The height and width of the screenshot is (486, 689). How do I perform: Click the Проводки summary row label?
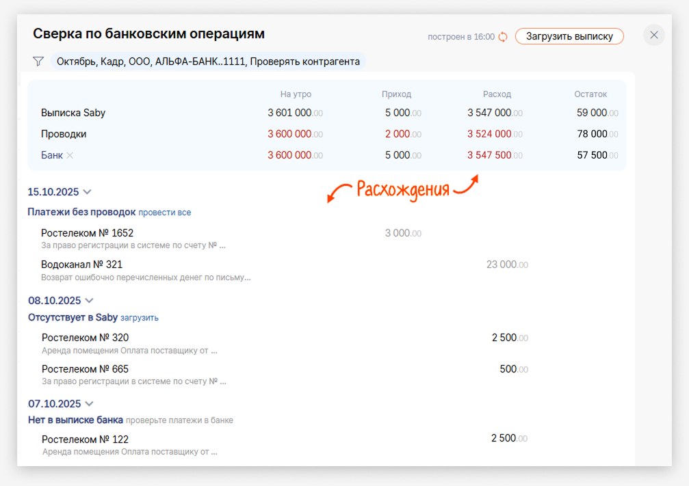point(64,134)
